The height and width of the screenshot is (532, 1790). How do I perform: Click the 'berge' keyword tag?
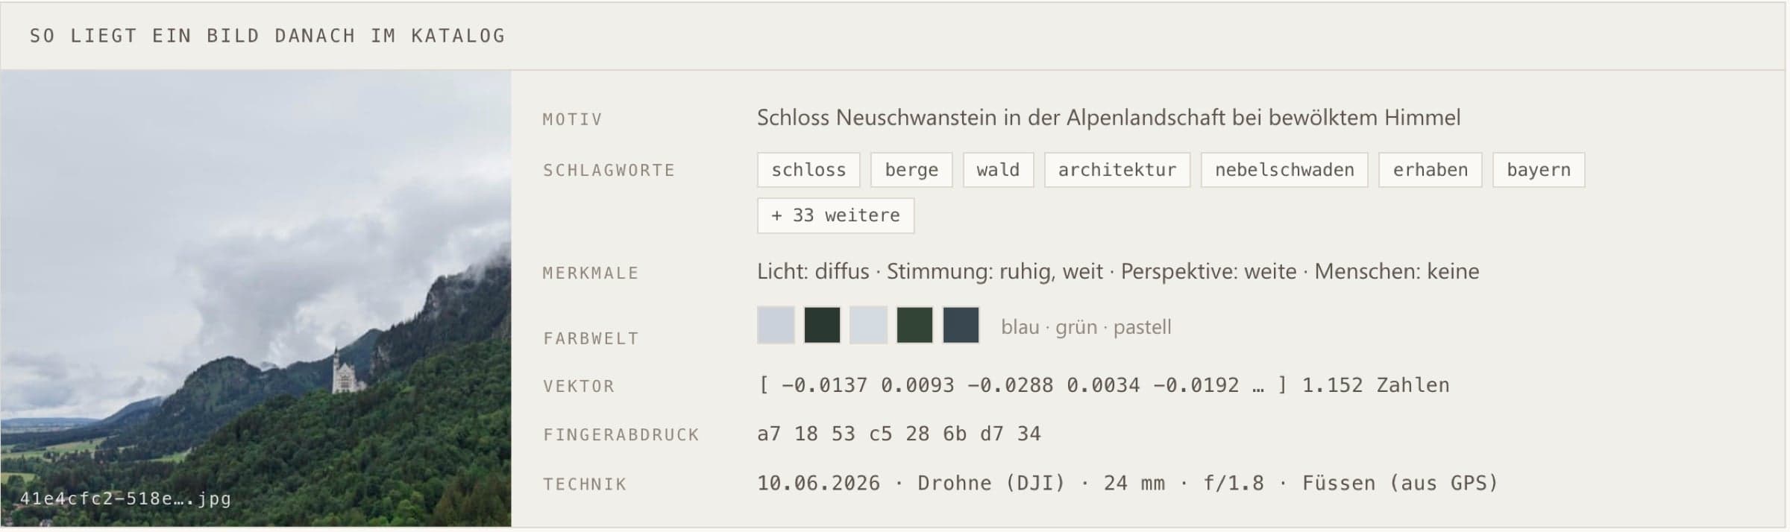click(911, 170)
